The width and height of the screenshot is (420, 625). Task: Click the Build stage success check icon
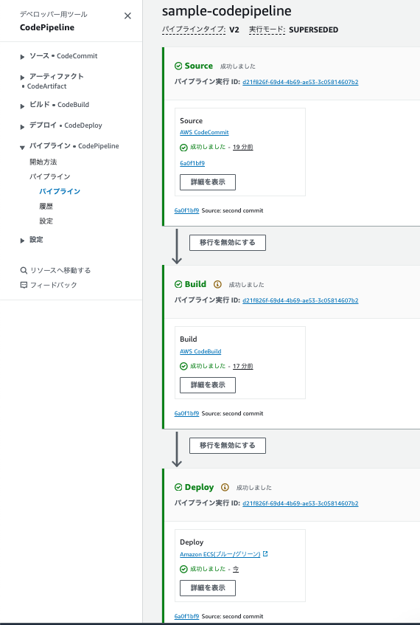coord(178,284)
